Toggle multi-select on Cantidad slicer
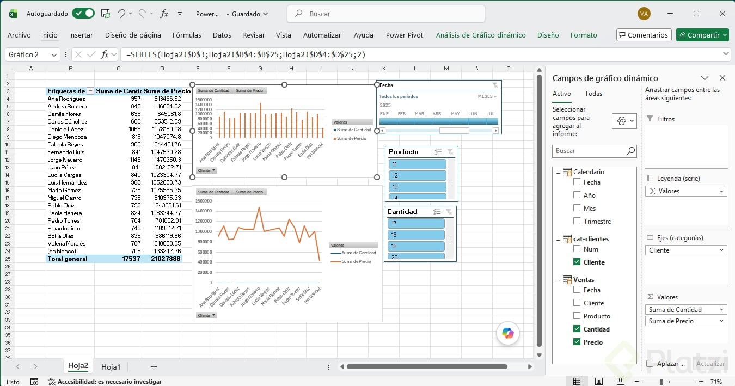The height and width of the screenshot is (386, 735). pyautogui.click(x=437, y=212)
